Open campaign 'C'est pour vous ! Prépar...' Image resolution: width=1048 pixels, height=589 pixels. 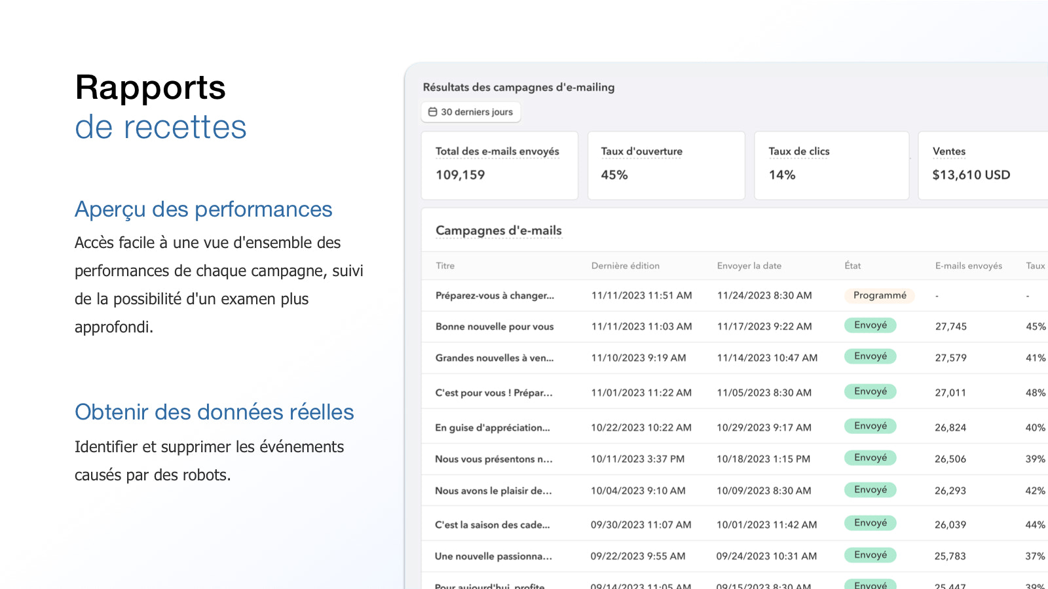[x=494, y=393]
